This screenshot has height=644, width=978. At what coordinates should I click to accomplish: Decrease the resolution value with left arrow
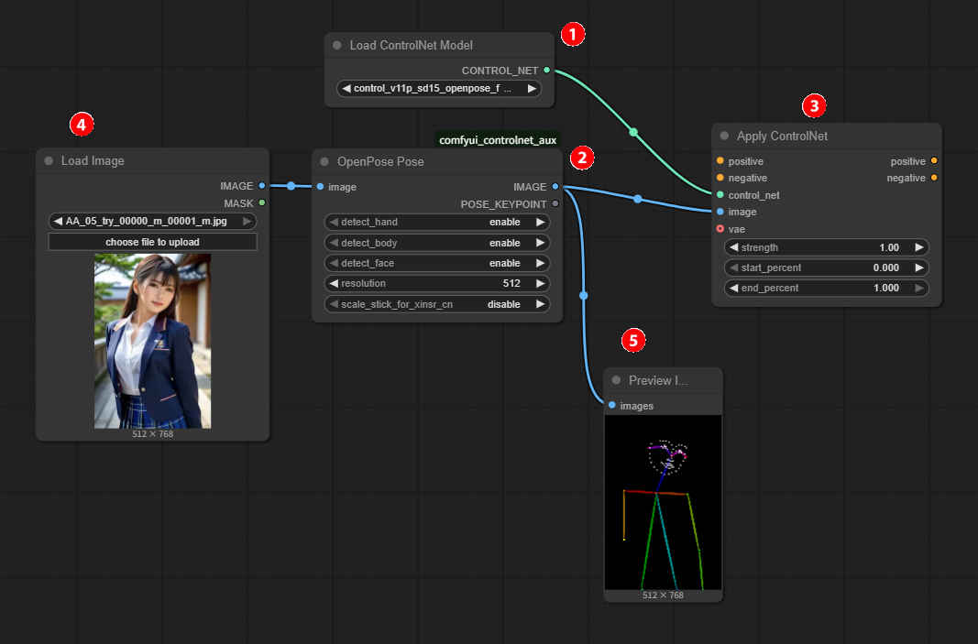334,284
